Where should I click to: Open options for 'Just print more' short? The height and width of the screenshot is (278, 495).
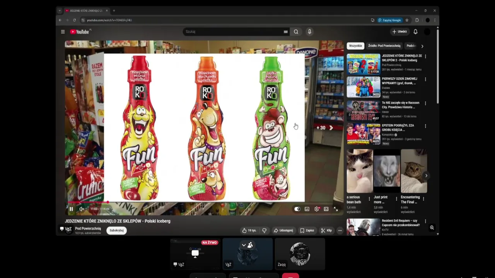(396, 199)
